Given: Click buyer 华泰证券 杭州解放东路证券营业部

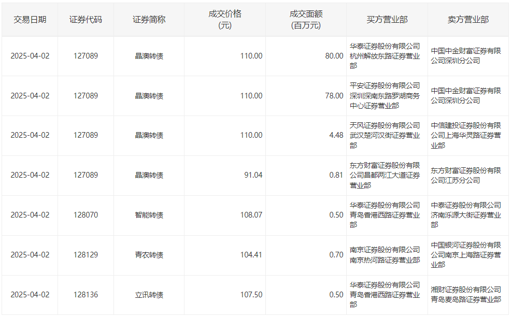Looking at the screenshot, I should pos(385,56).
